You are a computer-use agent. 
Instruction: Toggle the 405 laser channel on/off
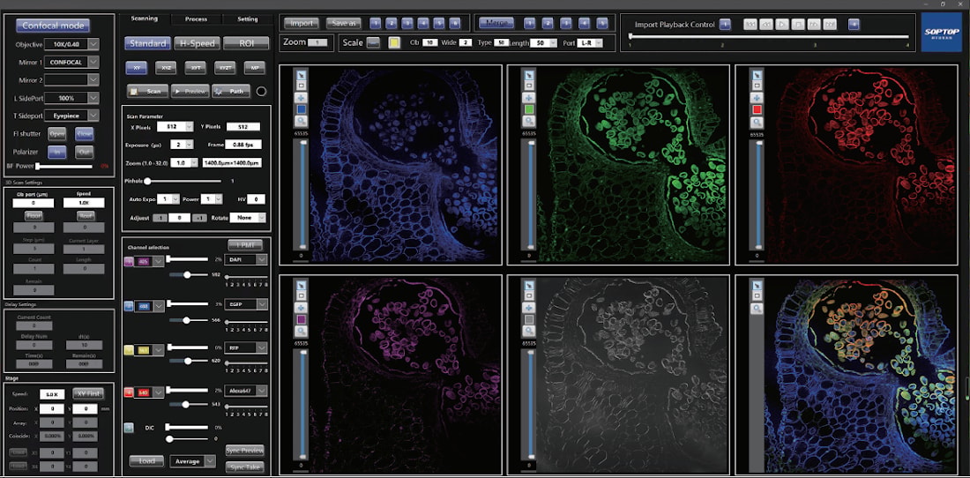[x=129, y=262]
